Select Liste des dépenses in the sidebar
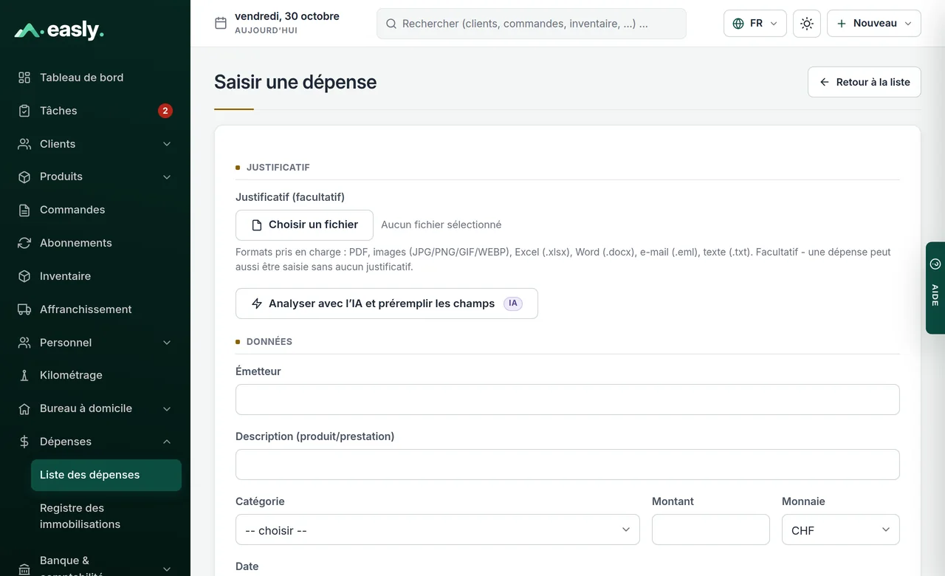Image resolution: width=945 pixels, height=576 pixels. [106, 475]
